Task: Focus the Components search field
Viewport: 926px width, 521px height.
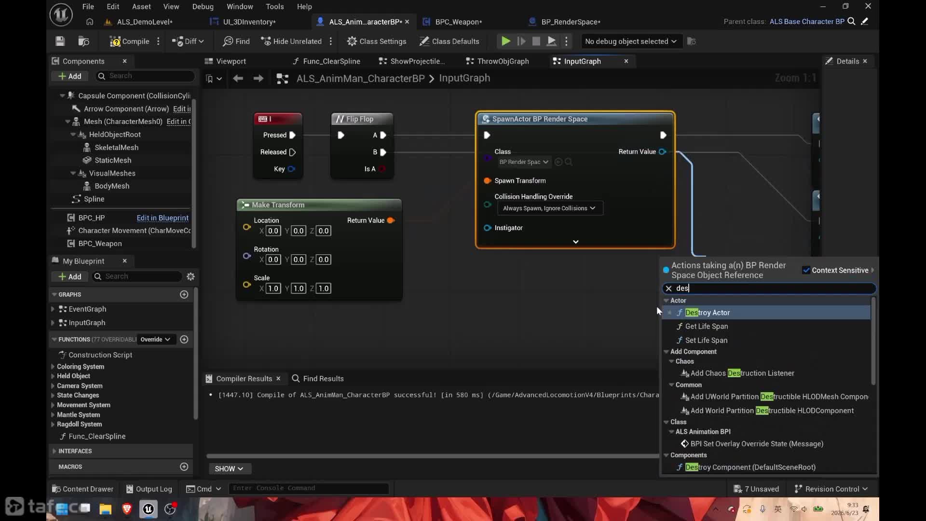Action: tap(146, 76)
